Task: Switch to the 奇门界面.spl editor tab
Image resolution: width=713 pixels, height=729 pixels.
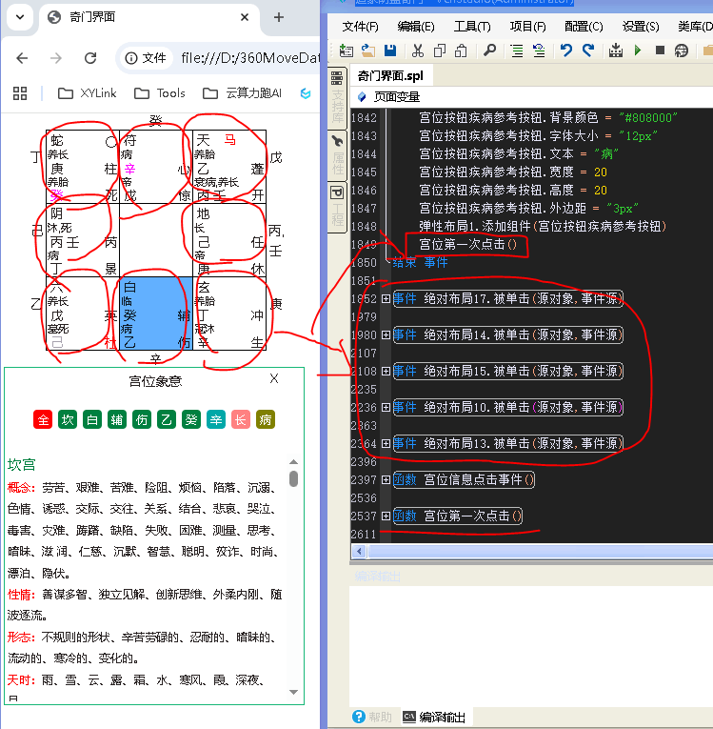Action: point(390,76)
